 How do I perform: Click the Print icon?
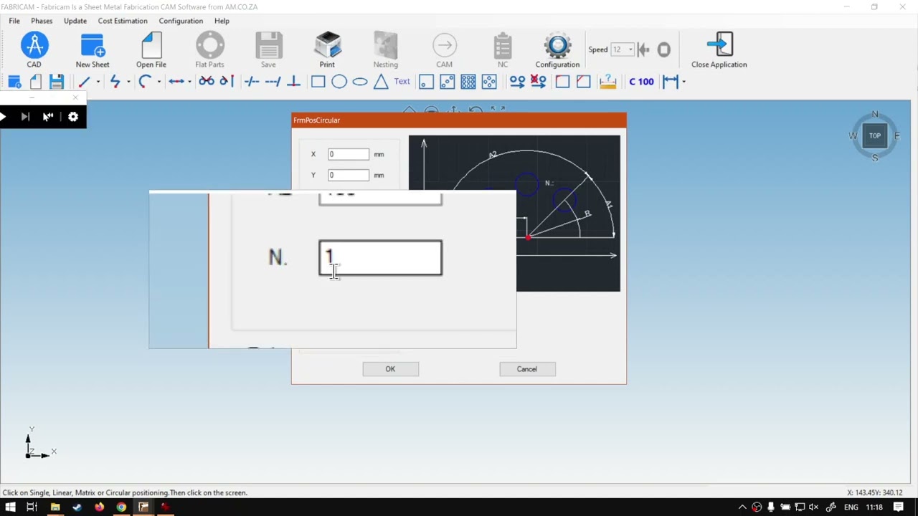point(327,46)
